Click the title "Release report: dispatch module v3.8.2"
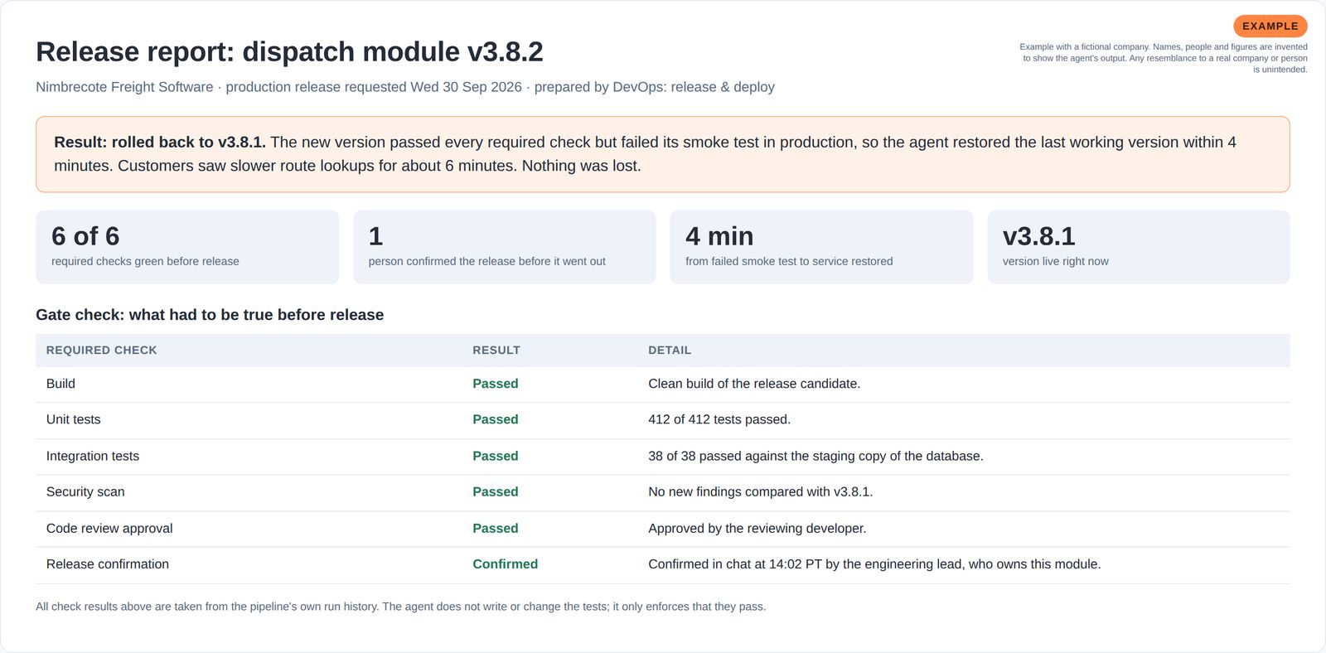This screenshot has height=653, width=1326. pyautogui.click(x=289, y=51)
